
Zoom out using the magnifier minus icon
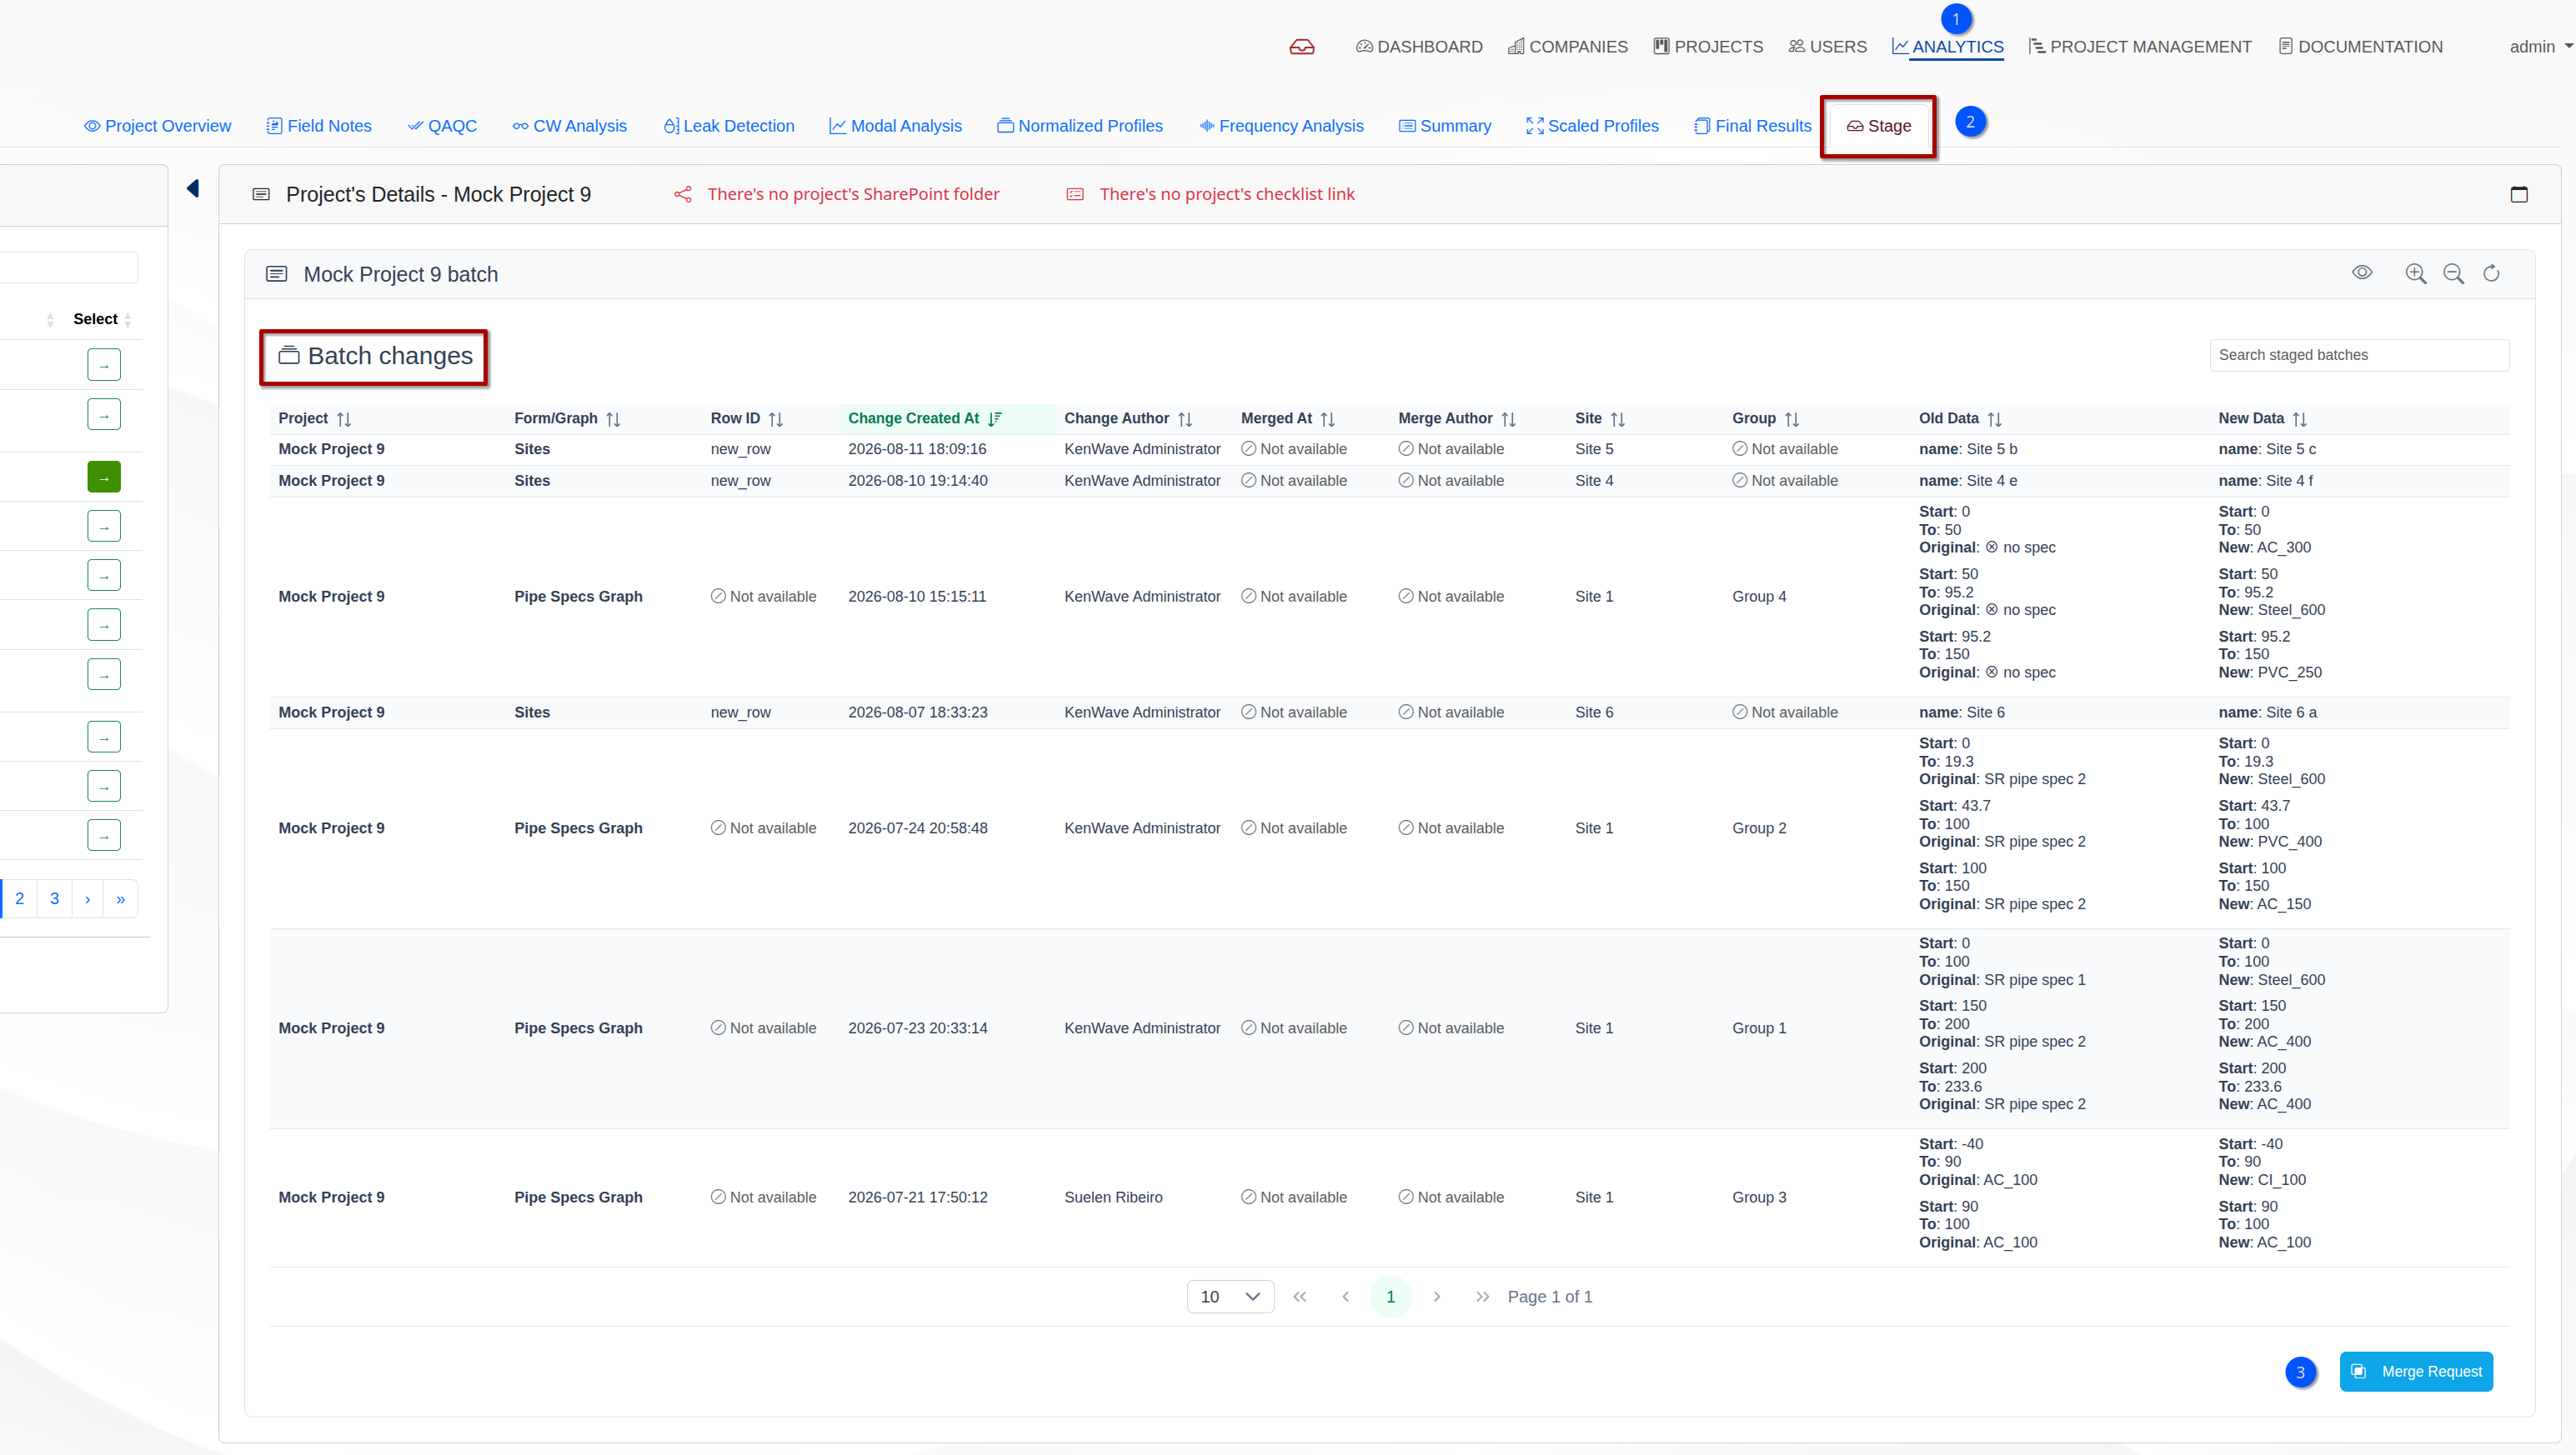coord(2453,274)
